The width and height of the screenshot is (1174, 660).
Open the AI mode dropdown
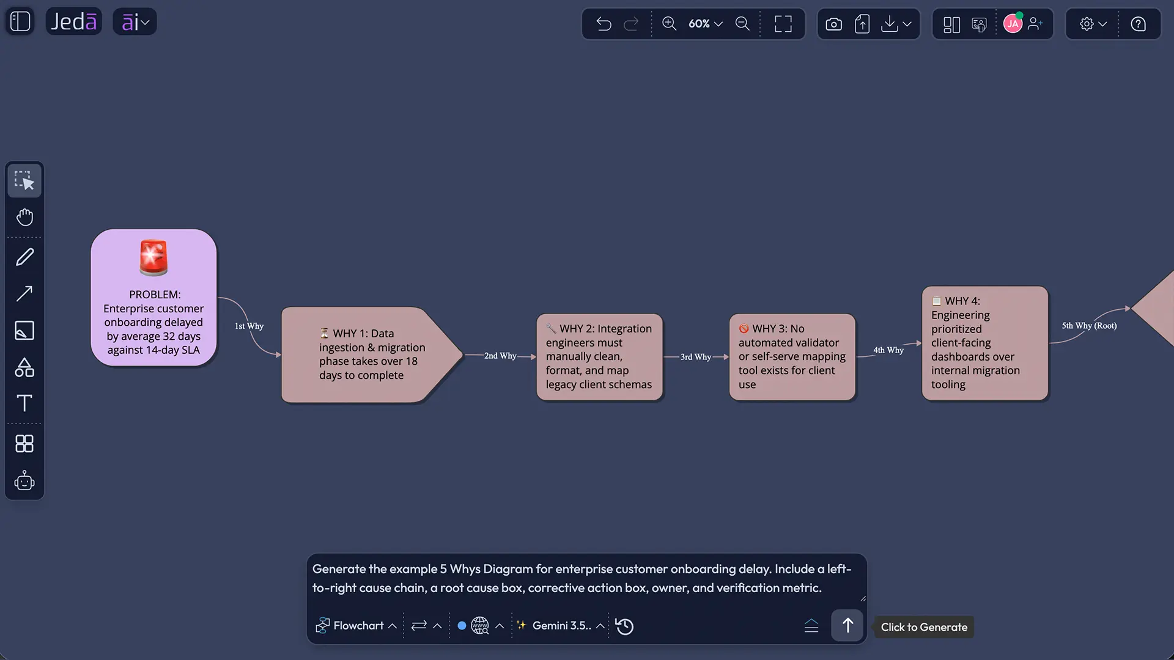(135, 22)
